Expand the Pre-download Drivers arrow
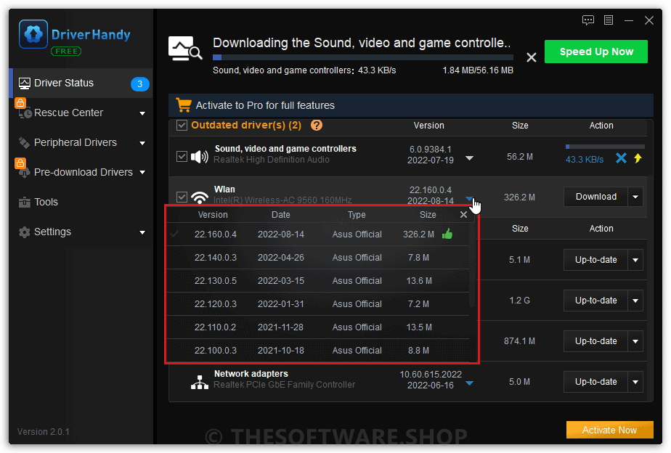The image size is (671, 453). coord(142,172)
